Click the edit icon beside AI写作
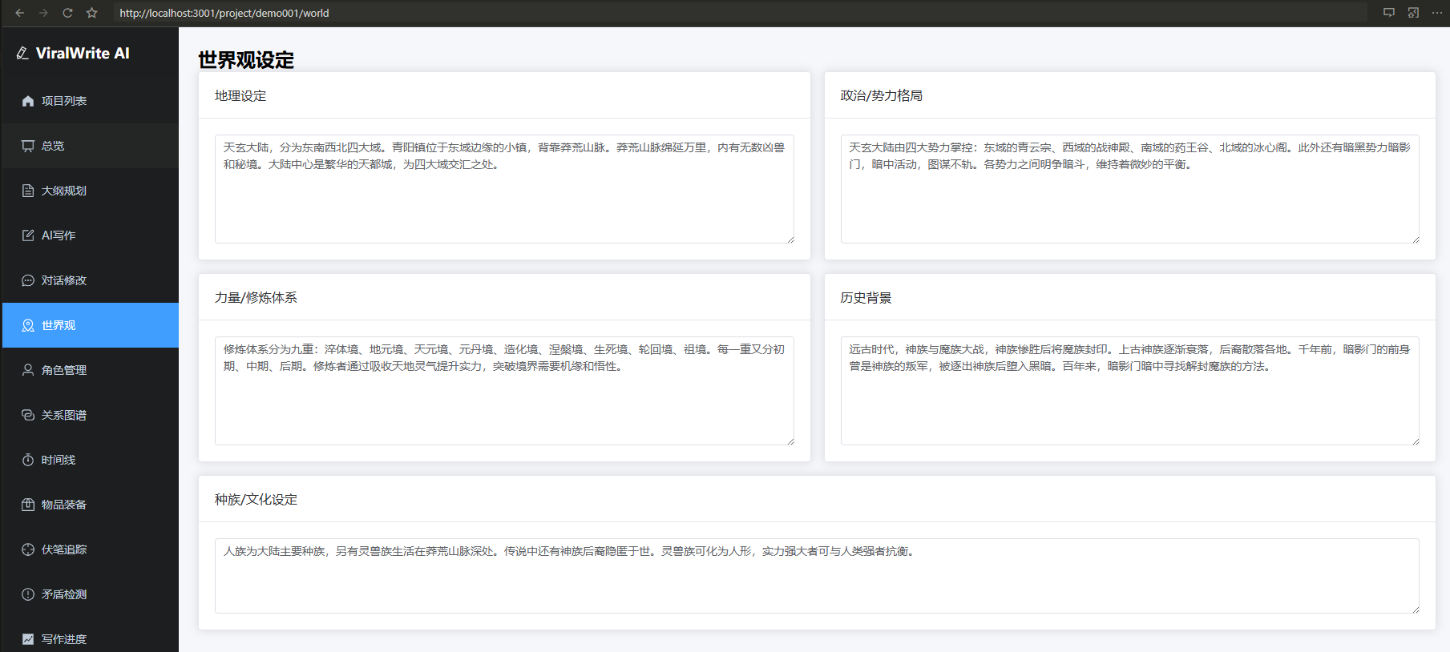The height and width of the screenshot is (652, 1450). click(28, 235)
